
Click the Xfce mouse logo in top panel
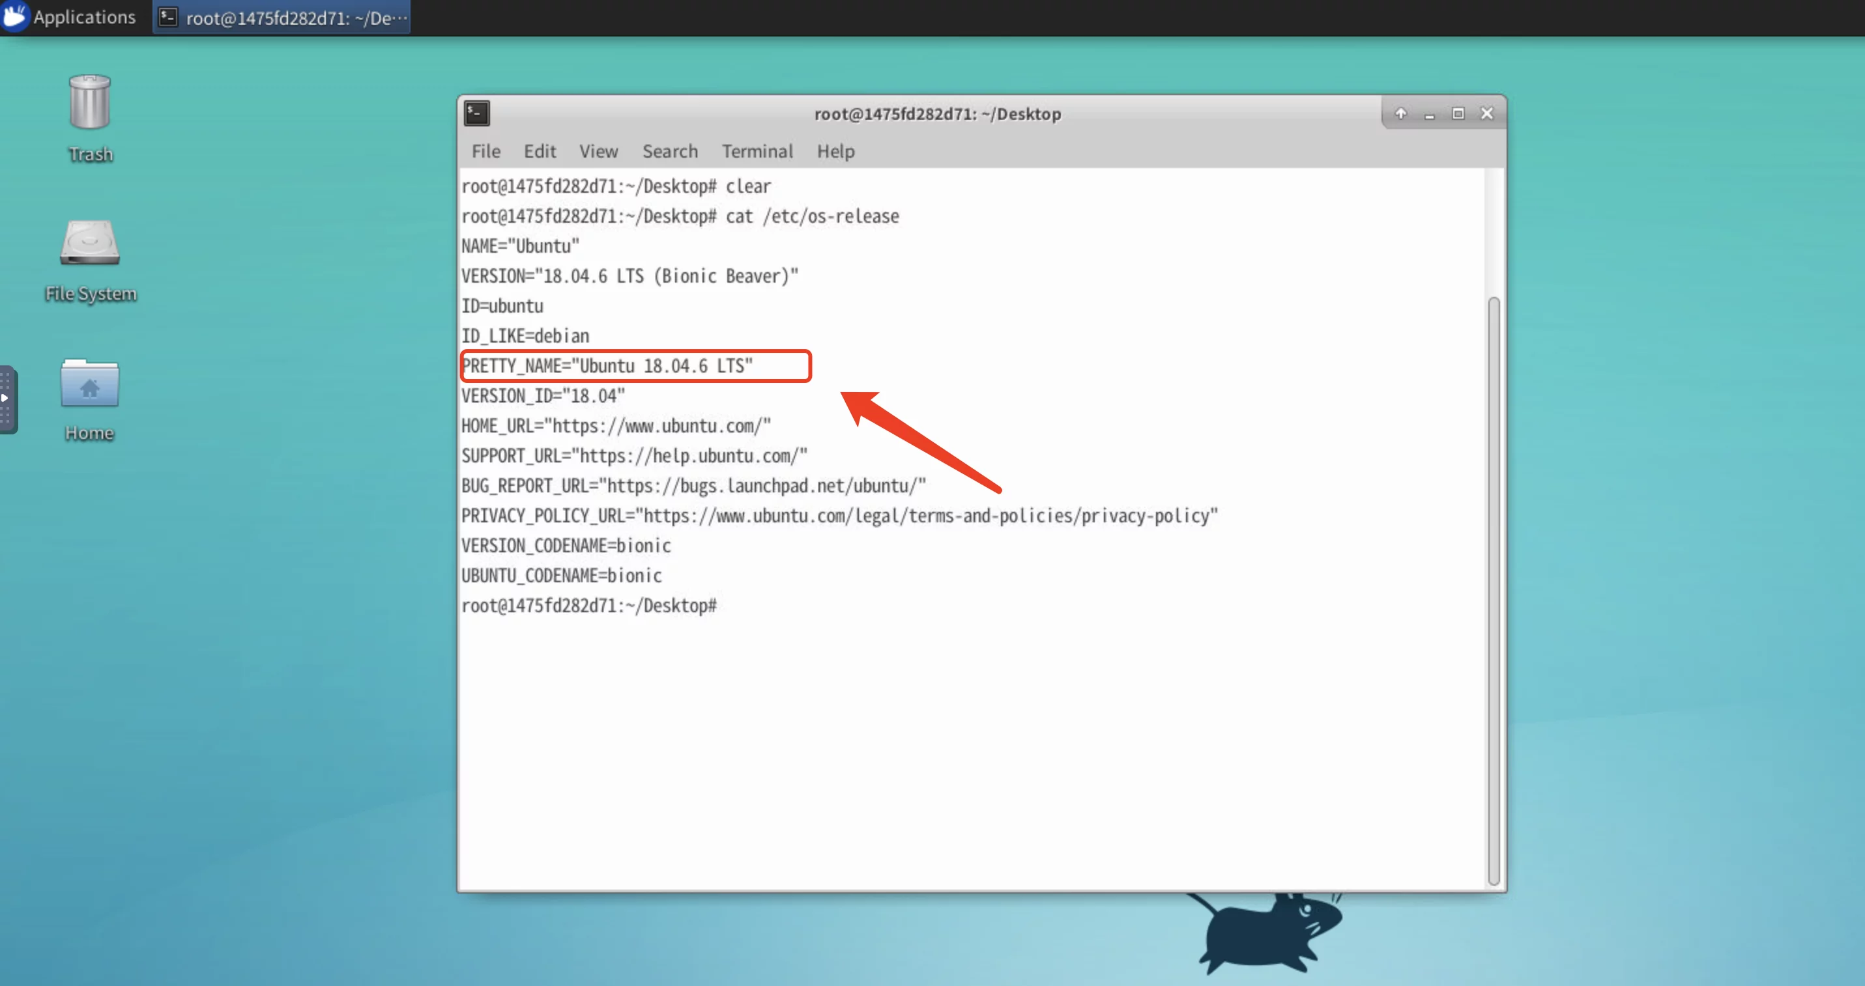point(14,17)
